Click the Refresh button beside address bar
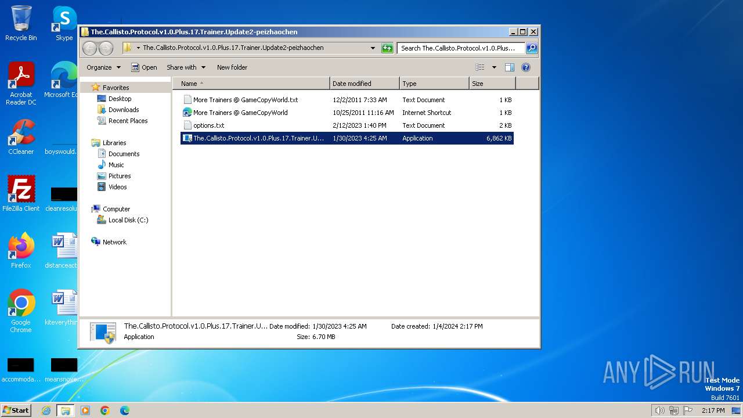Image resolution: width=743 pixels, height=418 pixels. point(387,48)
